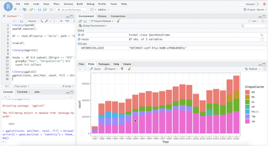Click the Zoom button above the plot
Image resolution: width=268 pixels, height=146 pixels.
[96, 69]
